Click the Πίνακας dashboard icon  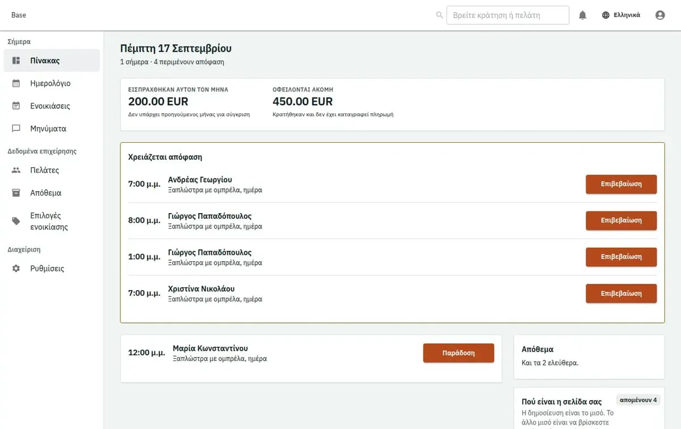click(x=16, y=61)
